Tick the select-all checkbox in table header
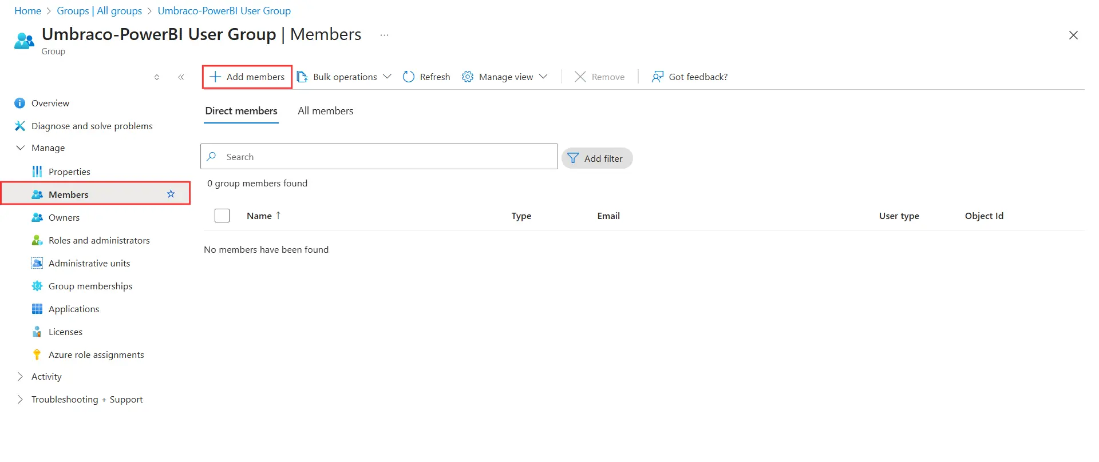 [222, 216]
